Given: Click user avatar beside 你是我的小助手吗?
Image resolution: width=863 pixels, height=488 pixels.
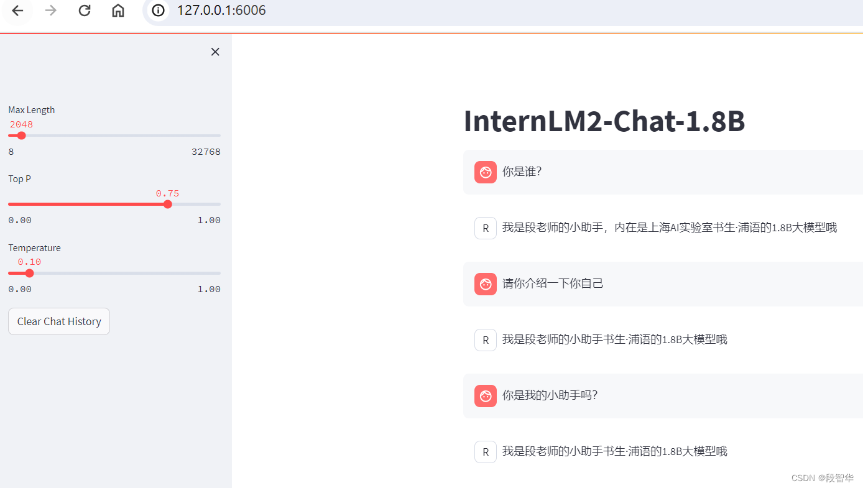Looking at the screenshot, I should click(x=486, y=396).
